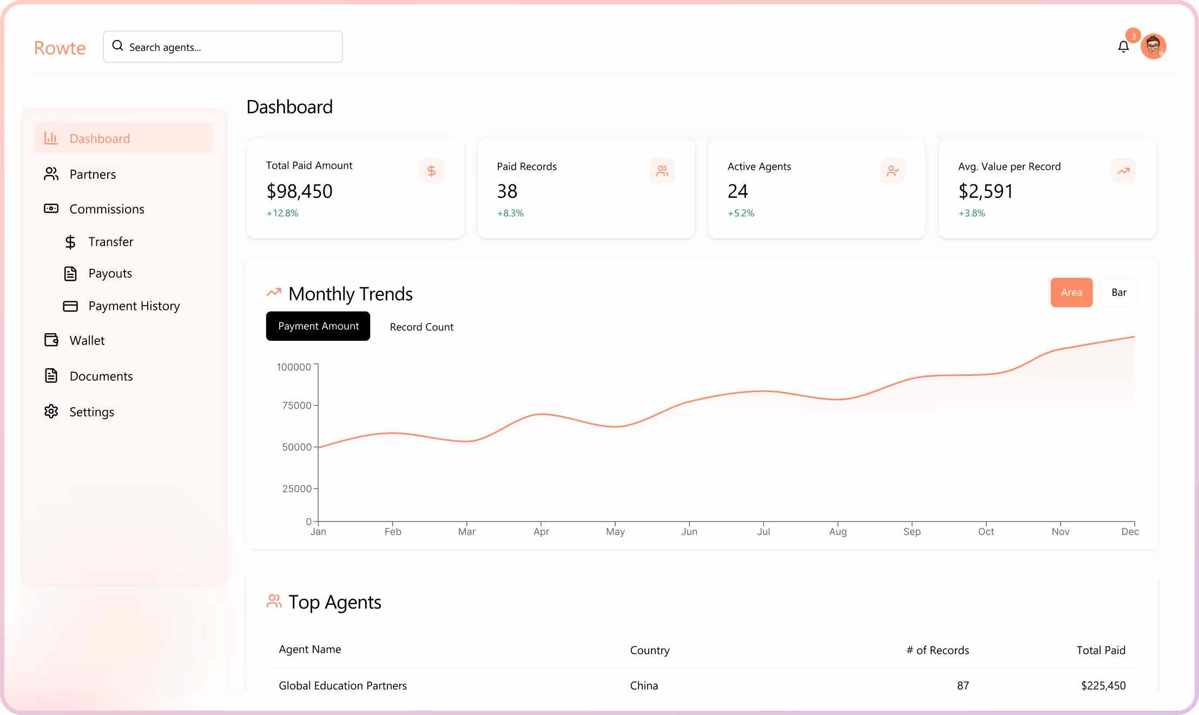Go to Payouts page

pyautogui.click(x=110, y=274)
